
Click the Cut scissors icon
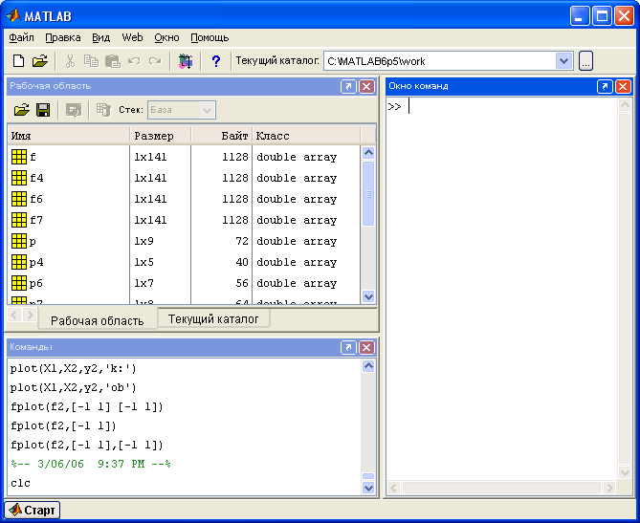click(x=70, y=61)
